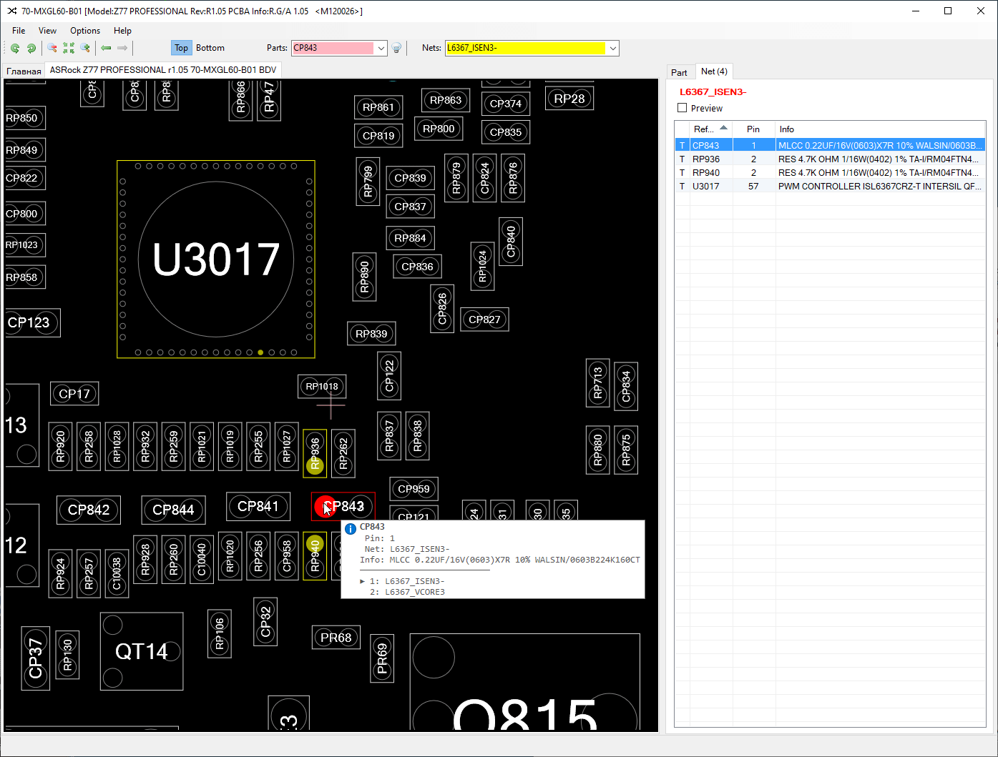The width and height of the screenshot is (998, 757).
Task: Switch to the Part panel tab
Action: click(679, 72)
